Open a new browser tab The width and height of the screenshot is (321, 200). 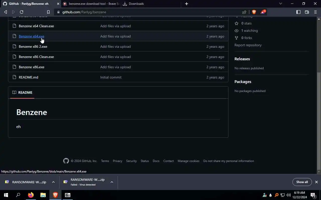[x=186, y=4]
